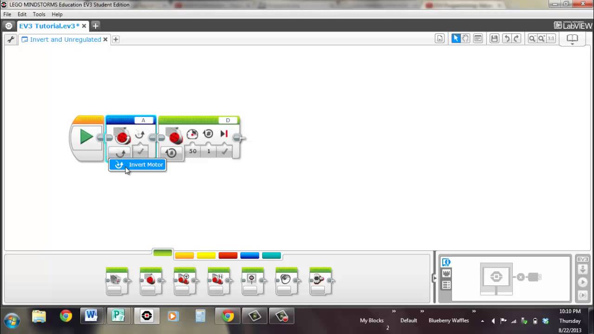Switch to Invert and Unregulated program tab
This screenshot has height=334, width=594.
pyautogui.click(x=65, y=39)
